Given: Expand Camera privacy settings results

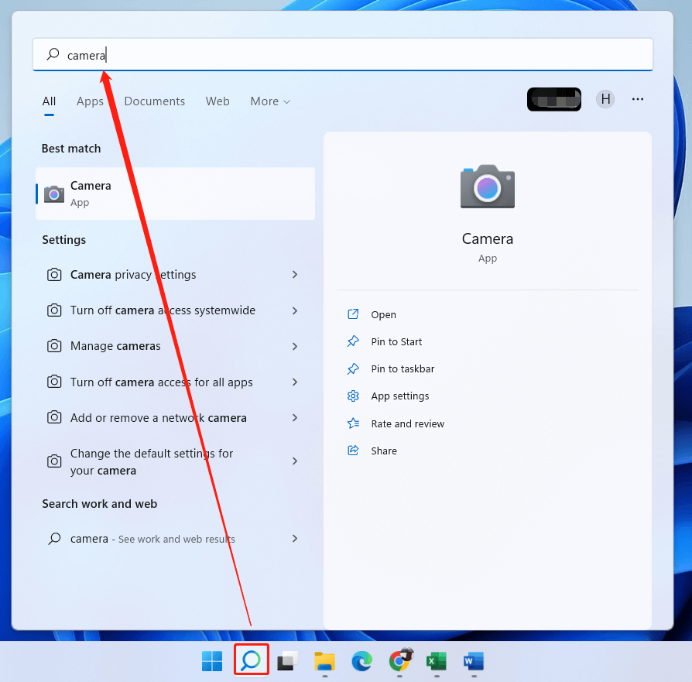Looking at the screenshot, I should point(294,275).
